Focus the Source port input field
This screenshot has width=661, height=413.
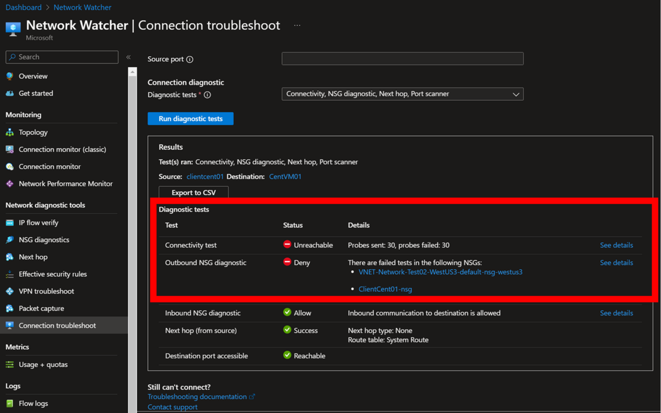coord(403,58)
